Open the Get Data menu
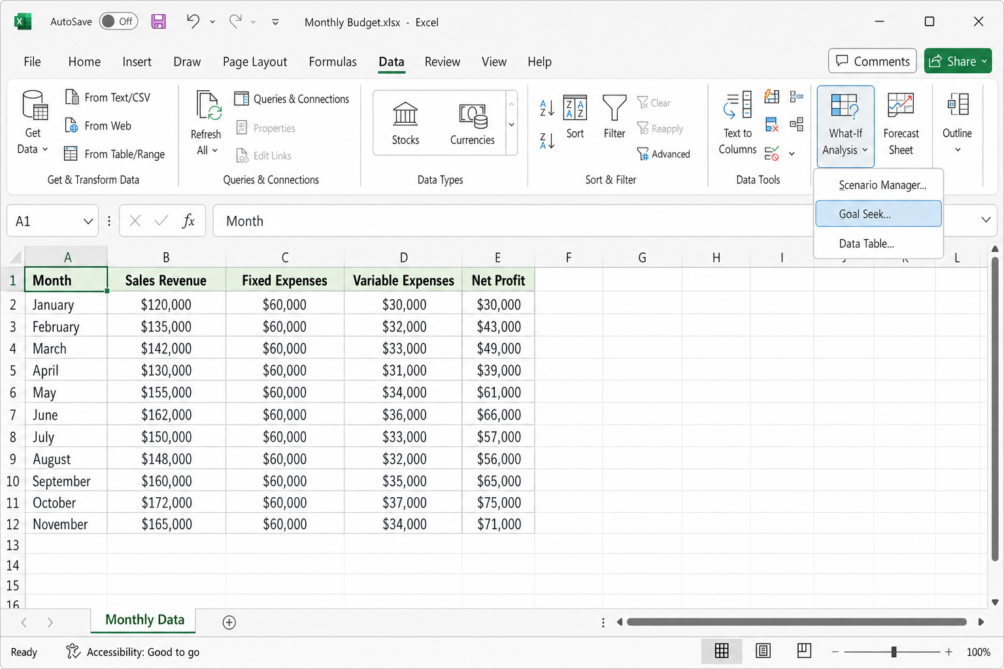1004x669 pixels. pos(33,122)
